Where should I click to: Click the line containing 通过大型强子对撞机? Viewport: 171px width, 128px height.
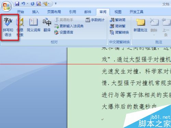pos(136,59)
